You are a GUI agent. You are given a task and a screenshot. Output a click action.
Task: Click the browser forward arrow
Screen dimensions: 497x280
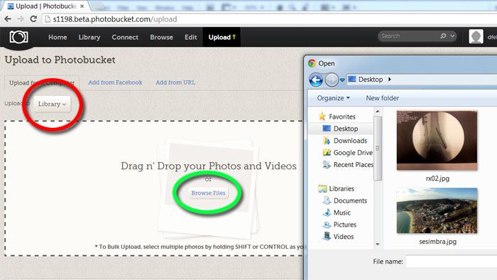click(21, 19)
